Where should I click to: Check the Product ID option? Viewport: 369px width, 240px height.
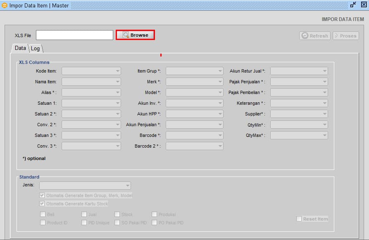[x=43, y=223]
